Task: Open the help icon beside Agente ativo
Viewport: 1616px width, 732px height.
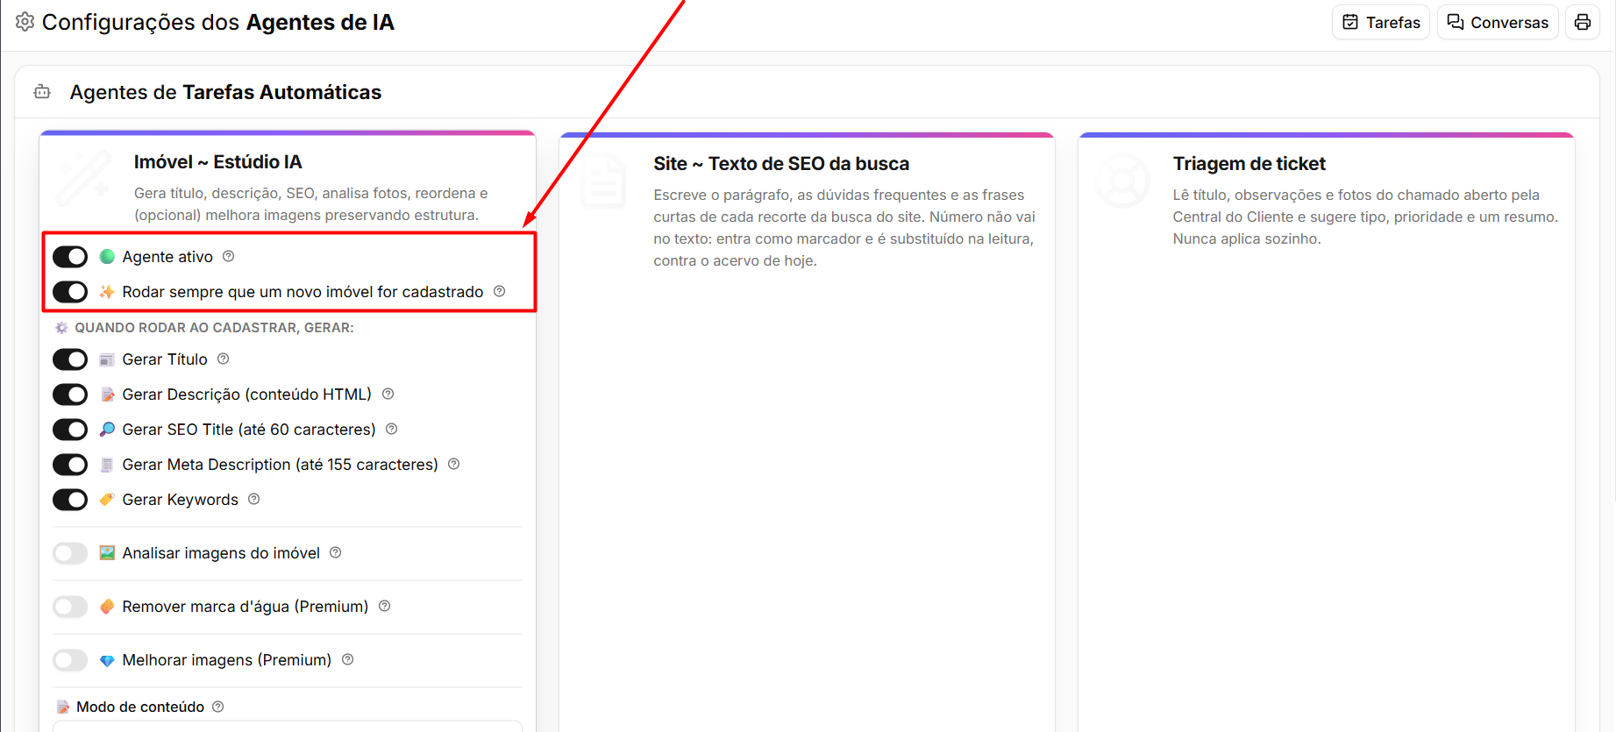Action: (x=229, y=256)
